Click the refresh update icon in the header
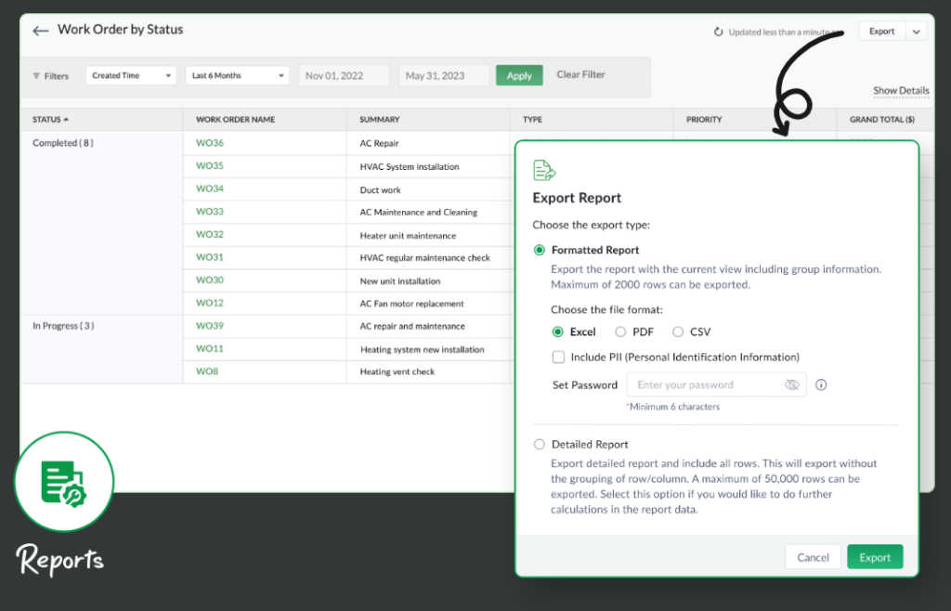Screen dimensions: 951x611 click(x=717, y=31)
